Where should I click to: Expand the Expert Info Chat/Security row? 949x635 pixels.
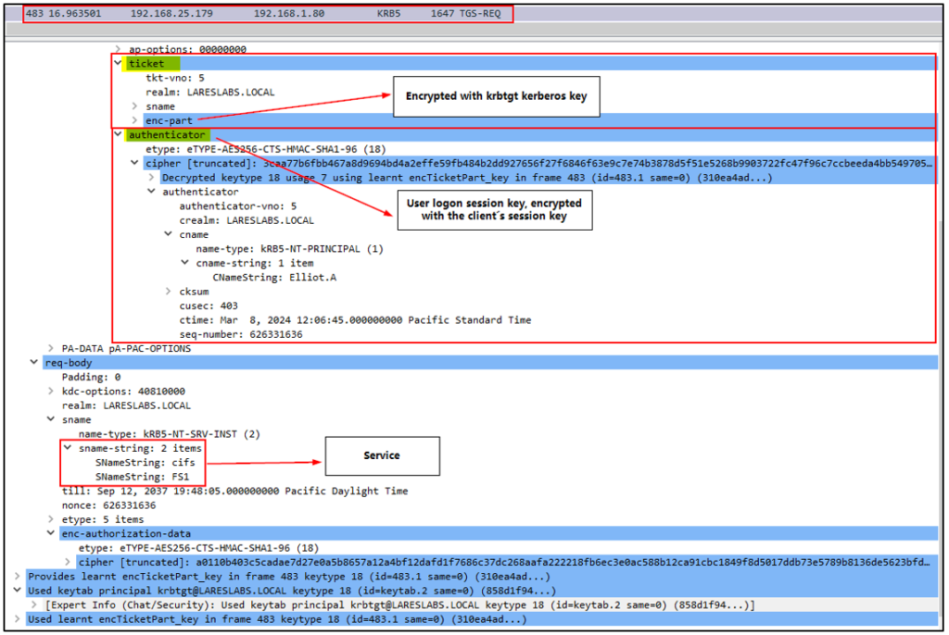click(34, 604)
